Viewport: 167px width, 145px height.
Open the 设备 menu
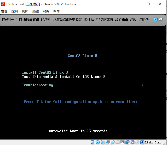pos(46,11)
